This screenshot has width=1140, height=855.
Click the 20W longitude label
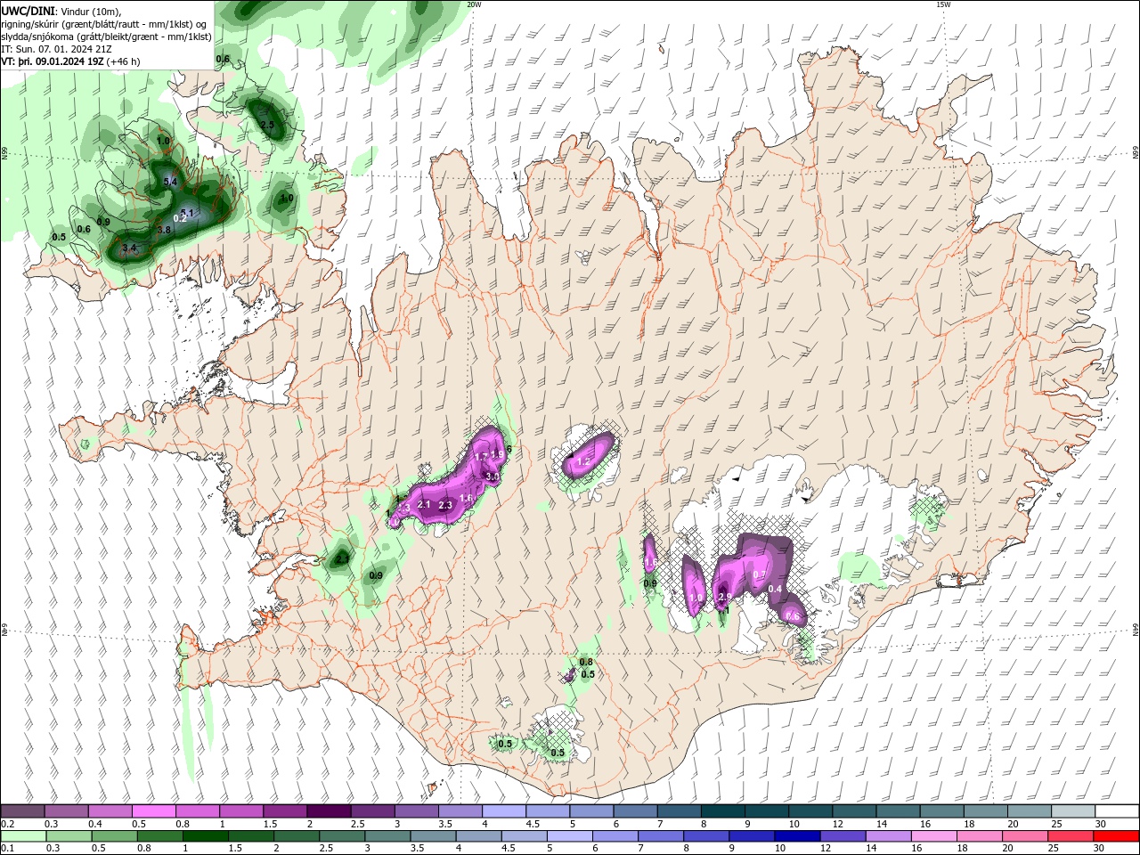point(474,4)
